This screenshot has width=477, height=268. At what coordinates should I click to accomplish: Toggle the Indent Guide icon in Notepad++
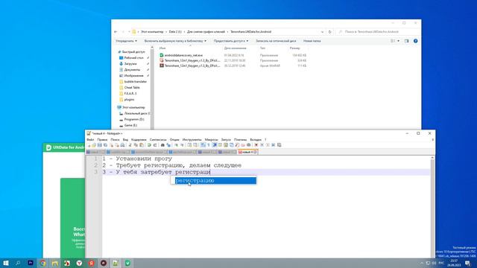(x=215, y=145)
